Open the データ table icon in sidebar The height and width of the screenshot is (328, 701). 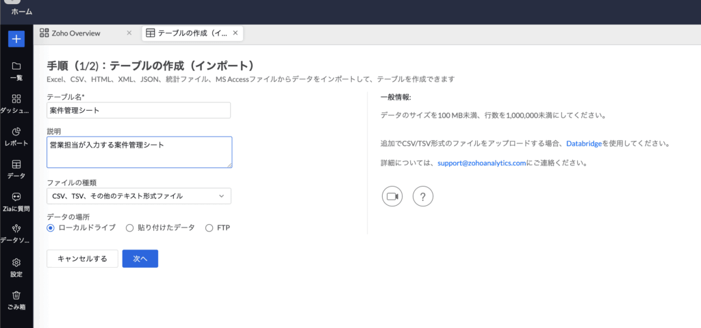coord(16,165)
